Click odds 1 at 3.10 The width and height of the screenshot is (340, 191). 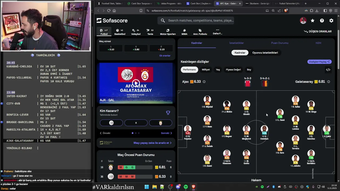(x=111, y=48)
